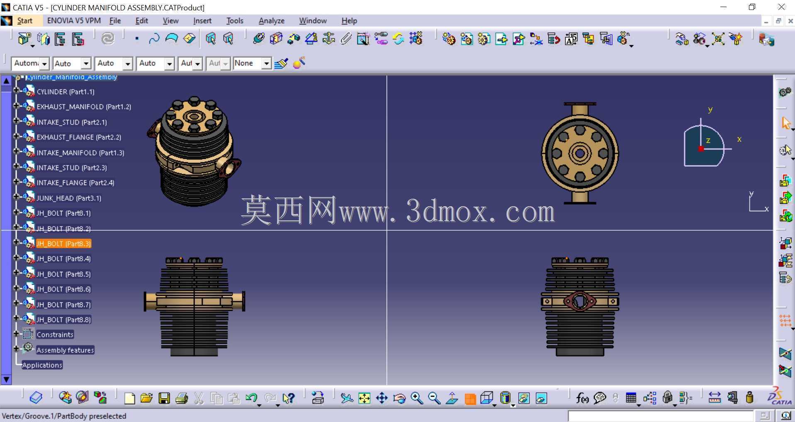The width and height of the screenshot is (795, 422).
Task: Expand the Assembly features node
Action: click(x=16, y=349)
